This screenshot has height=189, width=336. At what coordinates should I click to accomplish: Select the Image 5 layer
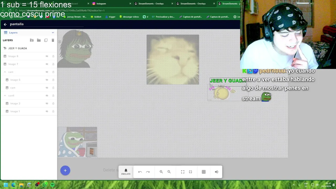pos(29,80)
